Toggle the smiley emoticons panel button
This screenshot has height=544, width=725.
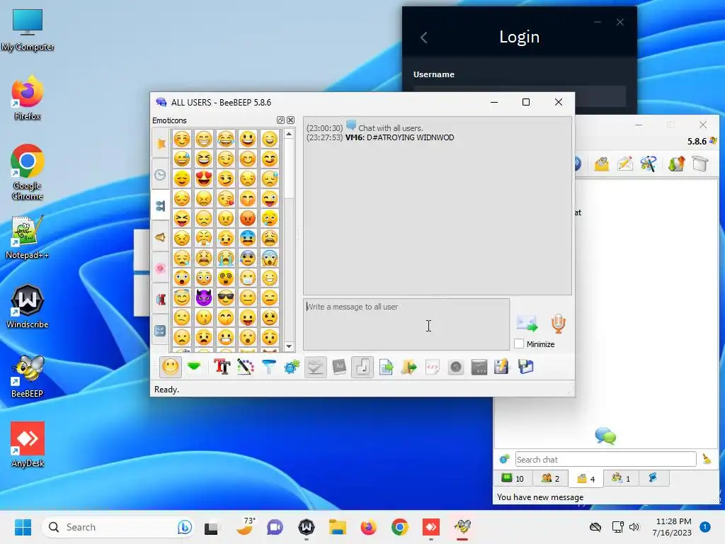[x=170, y=368]
